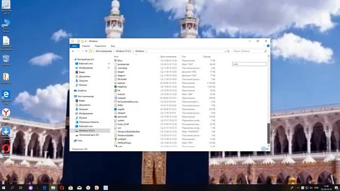Select Локальный диск (E:) in tree

[89, 135]
